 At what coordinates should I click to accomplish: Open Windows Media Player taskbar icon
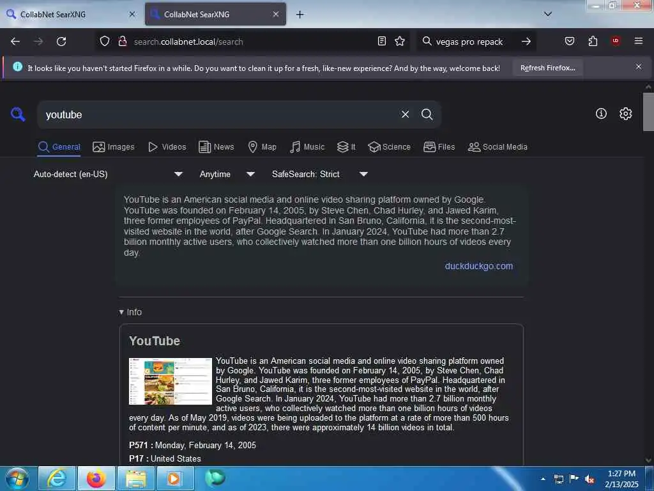point(174,478)
